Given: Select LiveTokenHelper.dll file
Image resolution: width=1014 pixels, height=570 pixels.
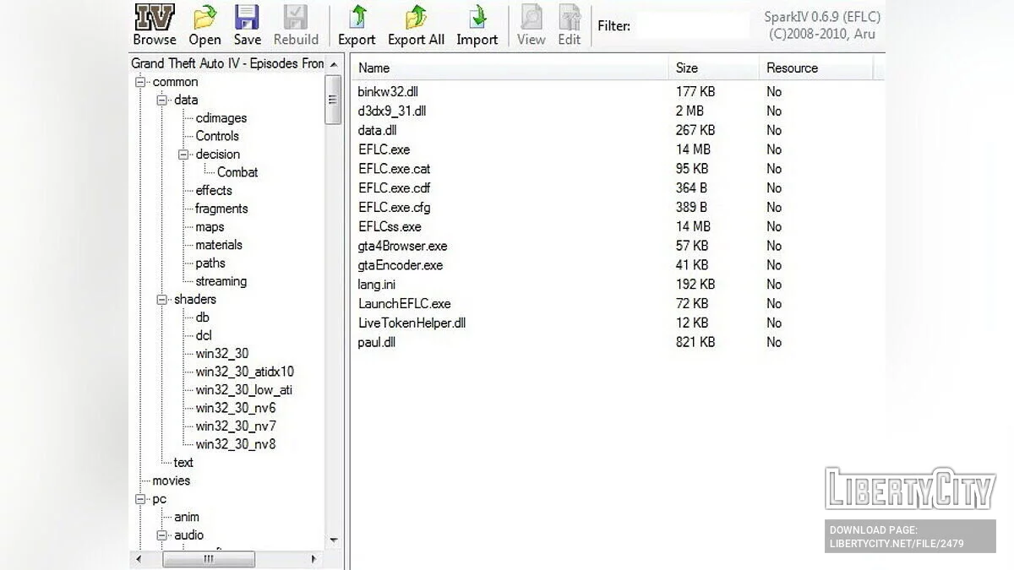Looking at the screenshot, I should pos(412,323).
